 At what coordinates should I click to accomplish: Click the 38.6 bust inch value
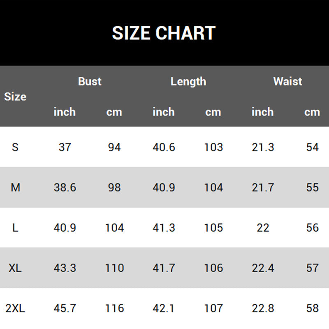[65, 188]
